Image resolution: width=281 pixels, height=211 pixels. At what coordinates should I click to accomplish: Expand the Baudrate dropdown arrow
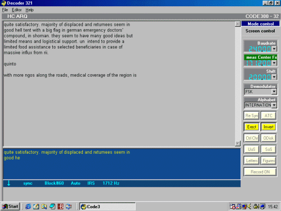click(x=274, y=49)
